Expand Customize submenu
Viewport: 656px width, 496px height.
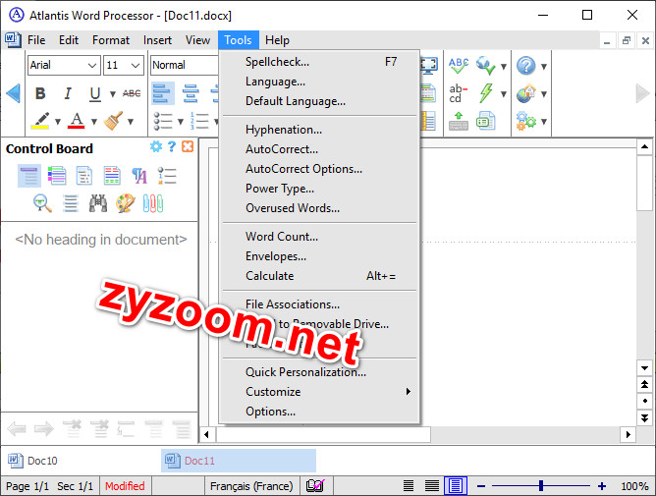(319, 392)
